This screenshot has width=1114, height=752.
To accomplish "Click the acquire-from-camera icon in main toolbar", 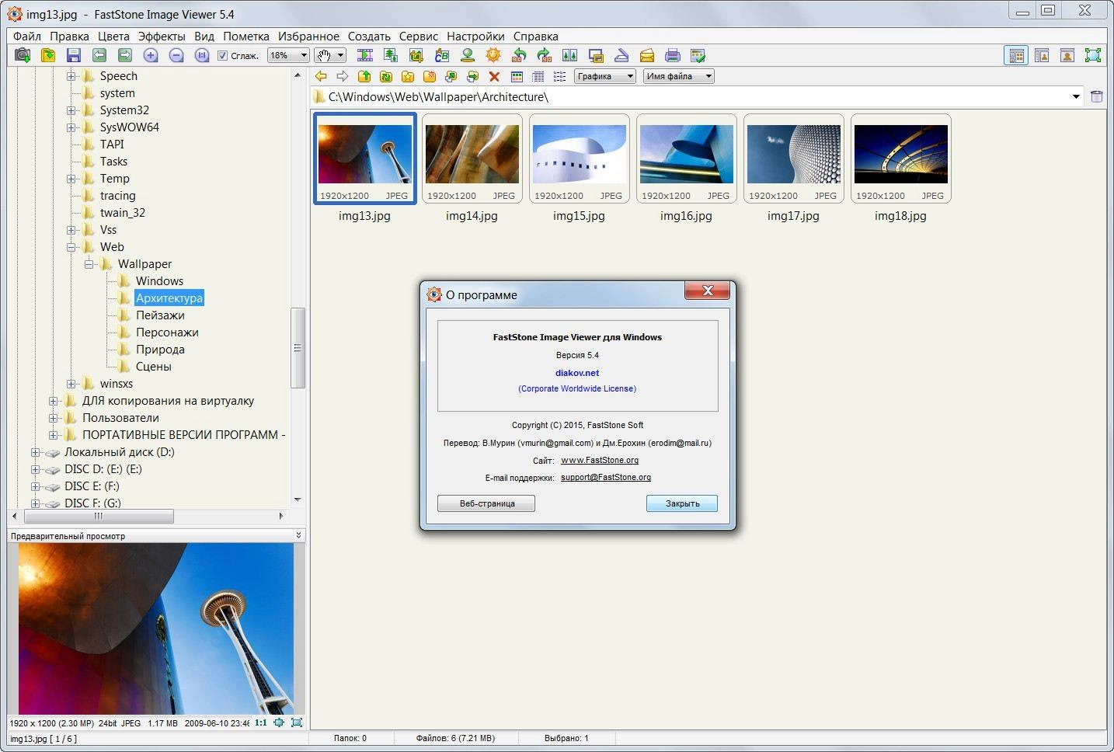I will click(x=23, y=55).
